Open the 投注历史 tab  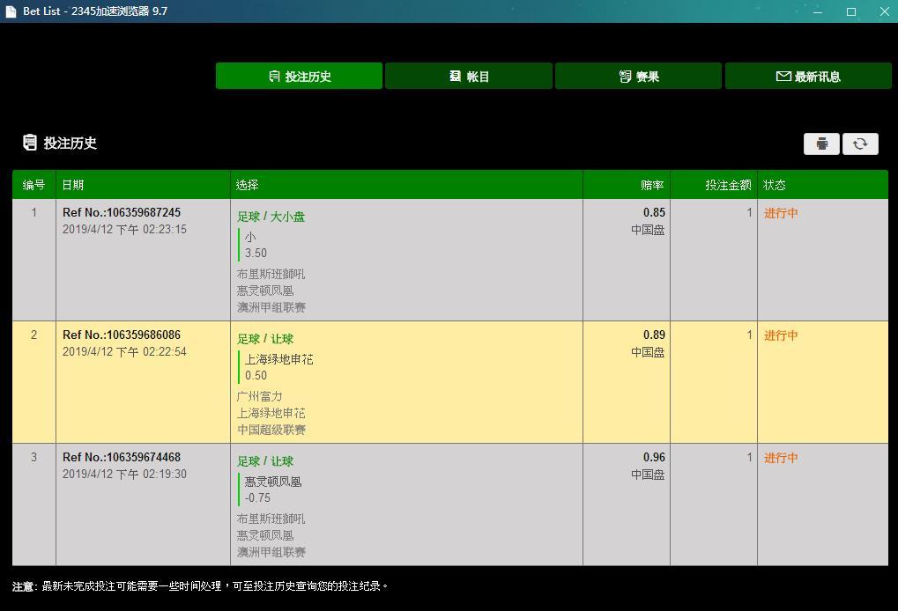click(x=299, y=77)
